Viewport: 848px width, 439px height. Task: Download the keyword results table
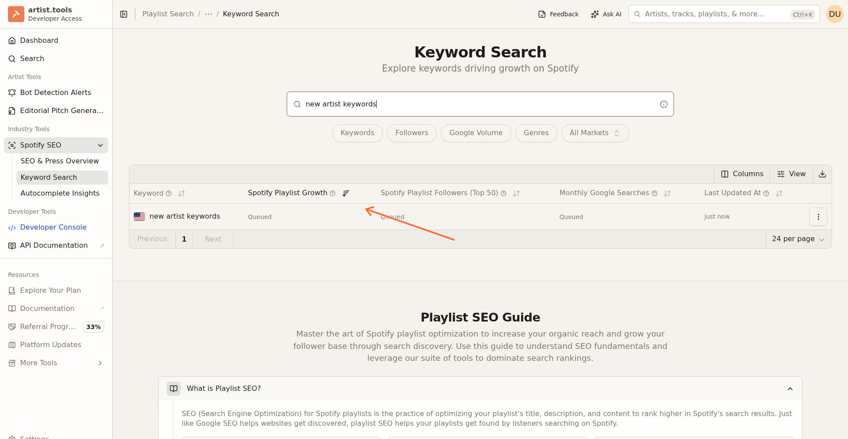tap(822, 174)
